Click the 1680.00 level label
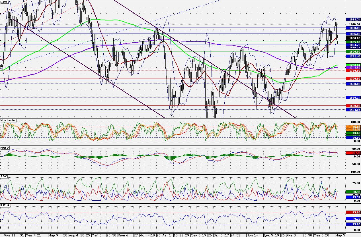 353,84
